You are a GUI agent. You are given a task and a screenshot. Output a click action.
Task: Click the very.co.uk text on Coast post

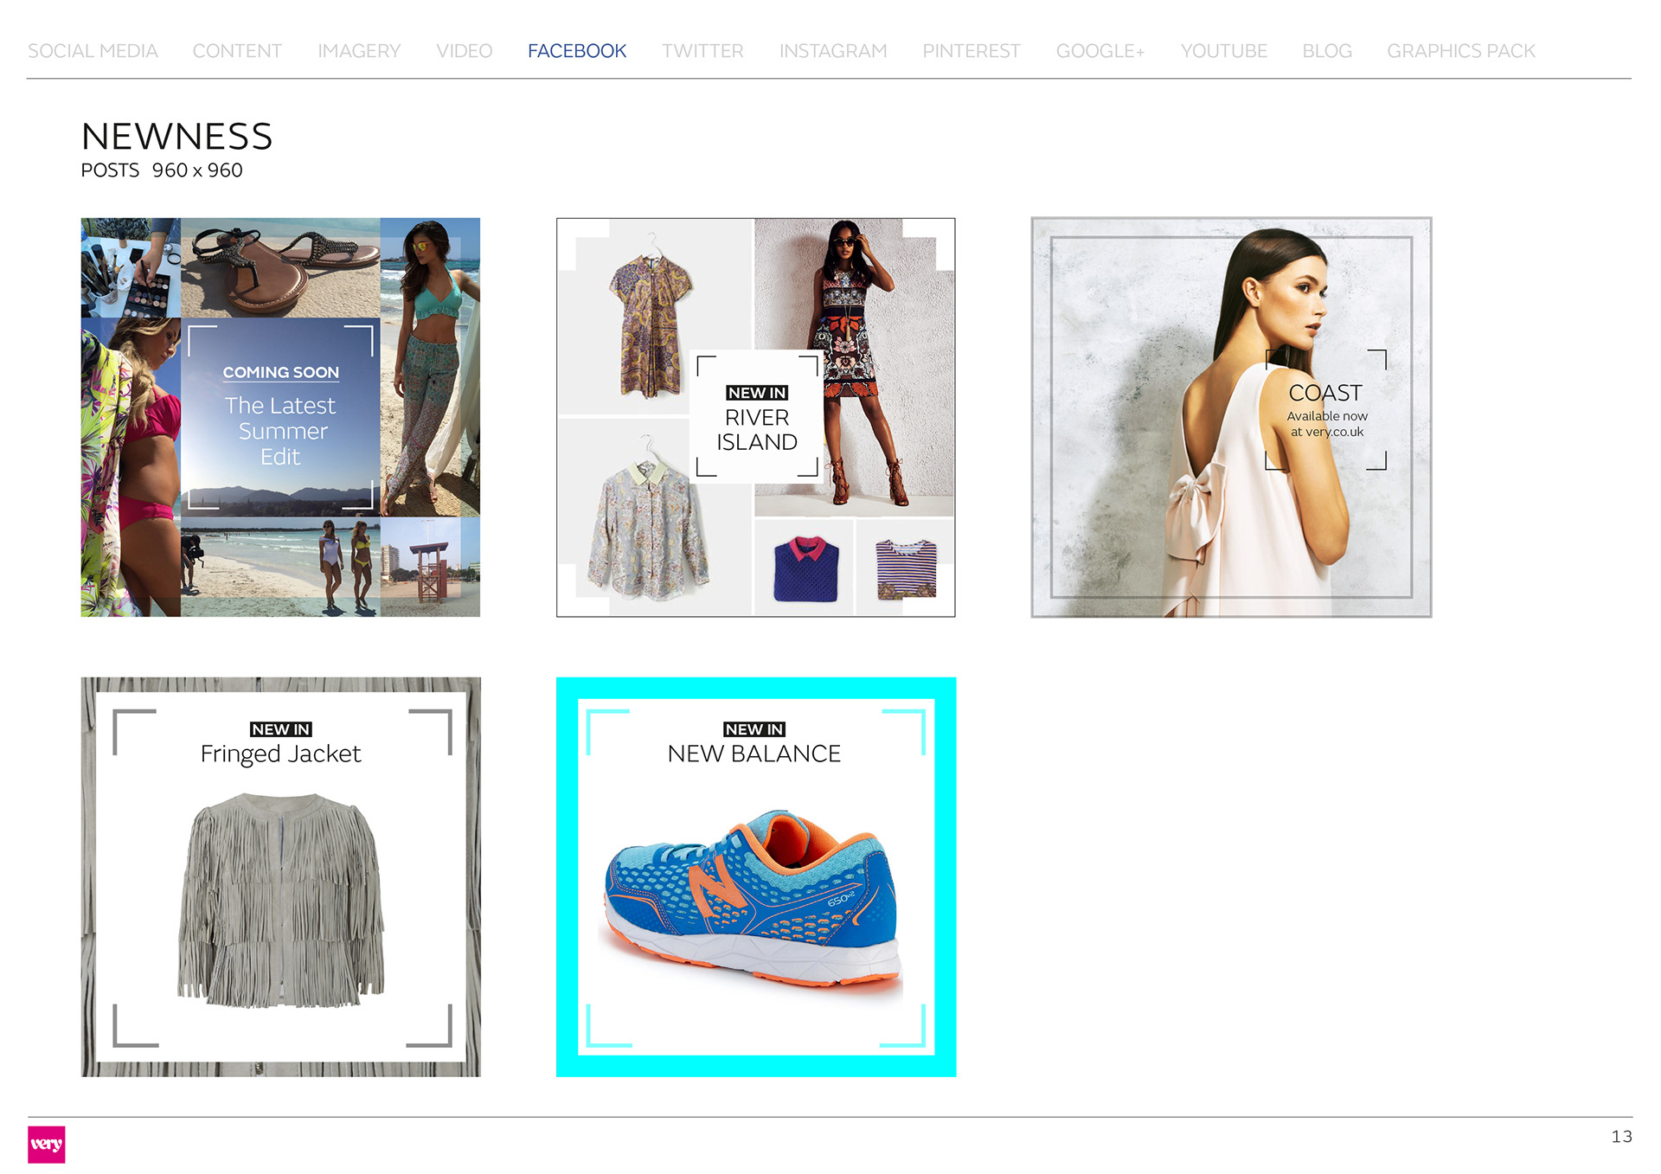point(1334,432)
